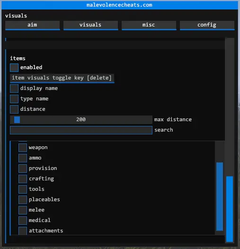Toggle the display name checkbox
The image size is (240, 249).
[x=14, y=89]
